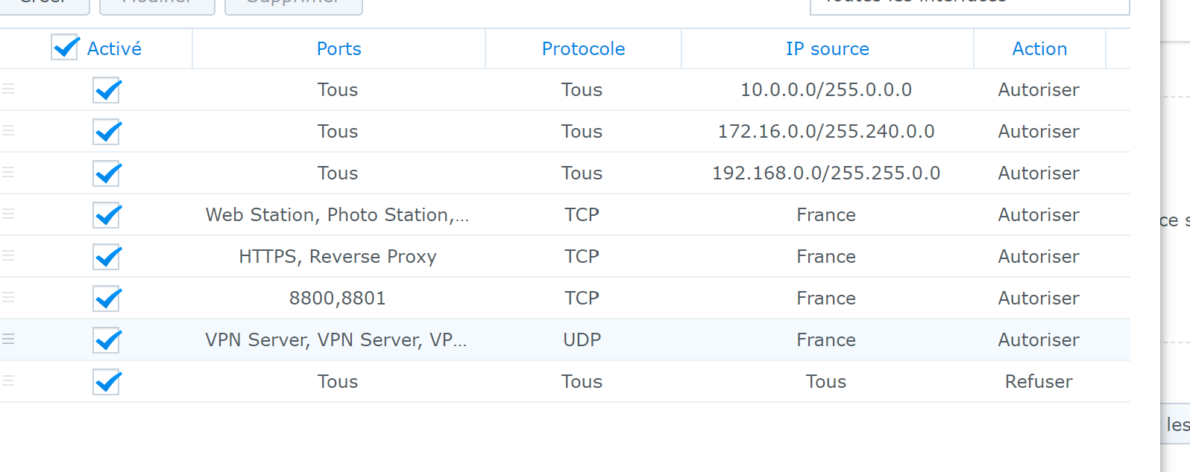Click drag handle of the VPN Server rule

(8, 339)
